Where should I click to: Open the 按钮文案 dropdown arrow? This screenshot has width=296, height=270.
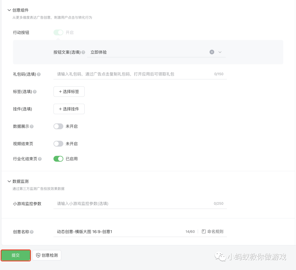click(220, 52)
